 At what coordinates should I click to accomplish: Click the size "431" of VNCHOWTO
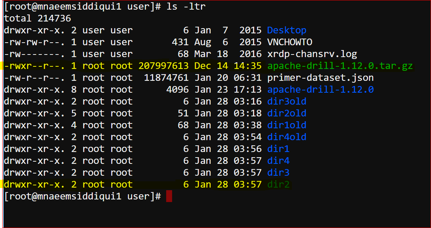(x=180, y=42)
